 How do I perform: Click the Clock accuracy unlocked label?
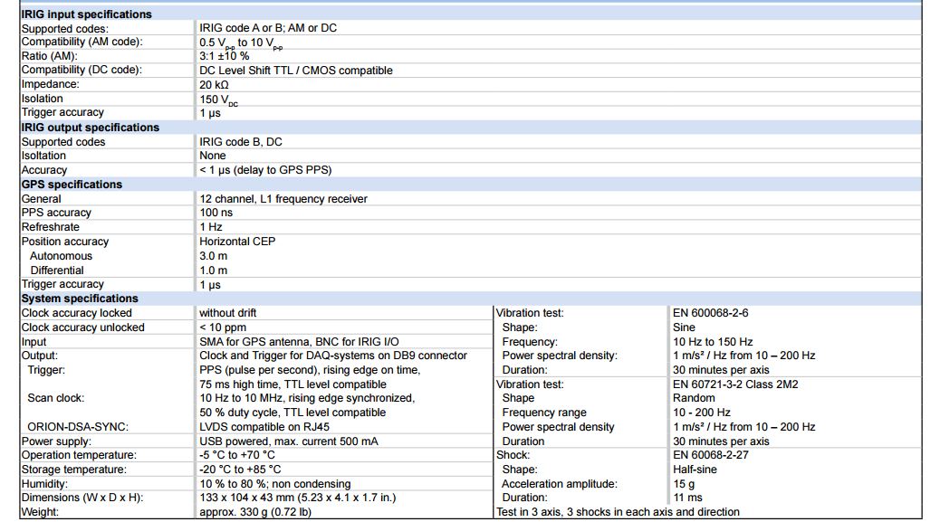pos(83,327)
